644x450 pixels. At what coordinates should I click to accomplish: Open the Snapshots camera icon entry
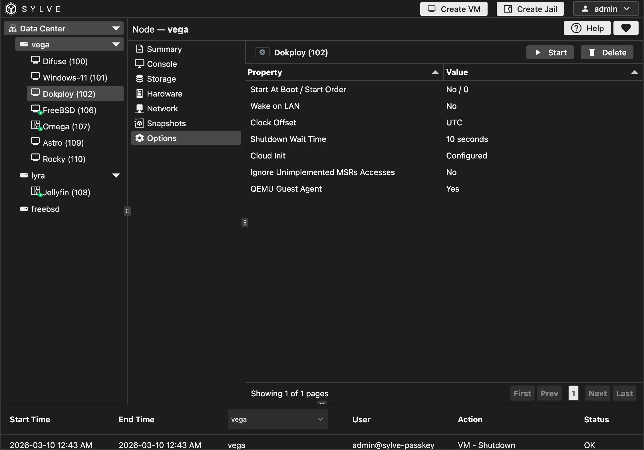pos(139,123)
